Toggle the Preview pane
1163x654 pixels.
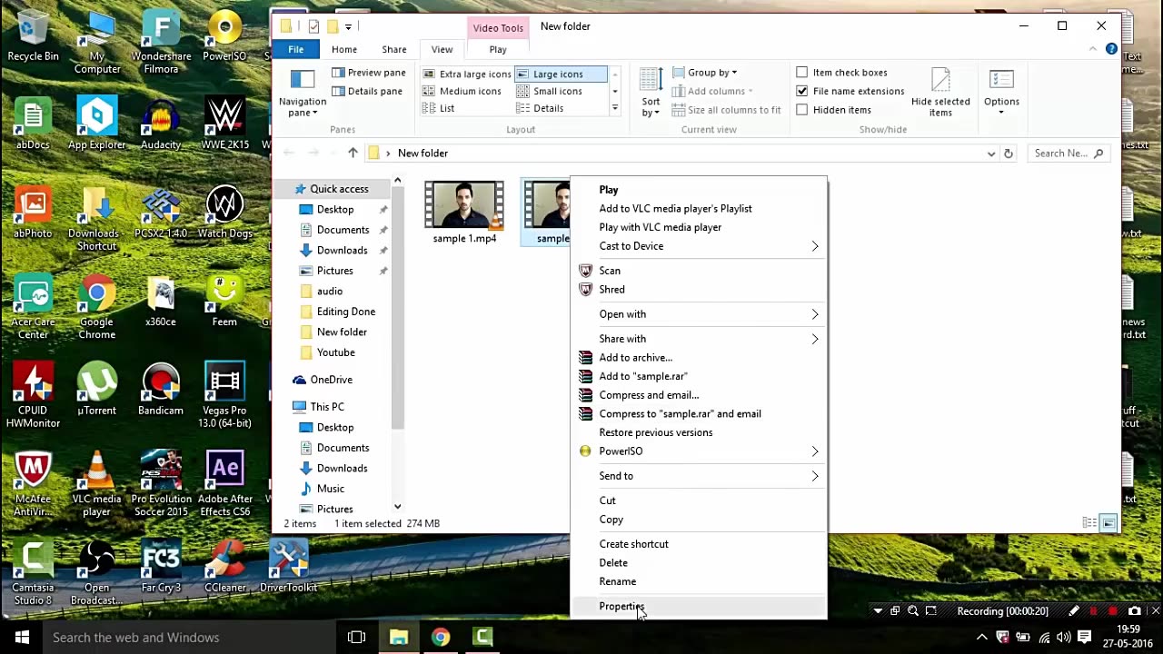click(x=369, y=73)
